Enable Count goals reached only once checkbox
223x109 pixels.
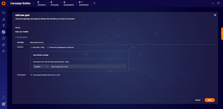coord(31,75)
